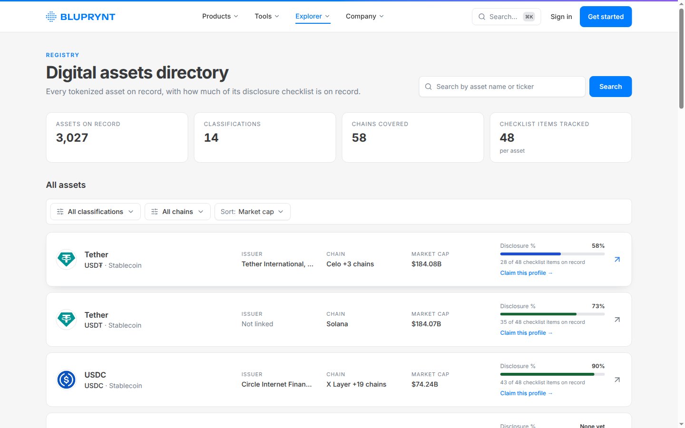Image resolution: width=685 pixels, height=428 pixels.
Task: Click the Classifications 14 card
Action: tap(265, 137)
